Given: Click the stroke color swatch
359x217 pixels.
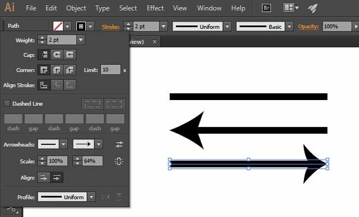Looking at the screenshot, I should (81, 26).
